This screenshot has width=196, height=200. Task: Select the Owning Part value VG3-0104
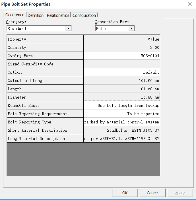[x=122, y=56]
